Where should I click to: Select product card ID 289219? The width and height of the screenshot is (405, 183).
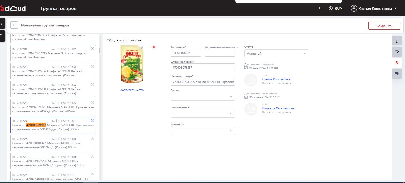coord(53,53)
